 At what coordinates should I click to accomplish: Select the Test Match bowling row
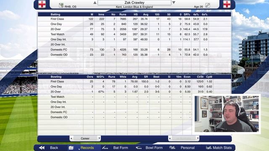tap(115, 97)
